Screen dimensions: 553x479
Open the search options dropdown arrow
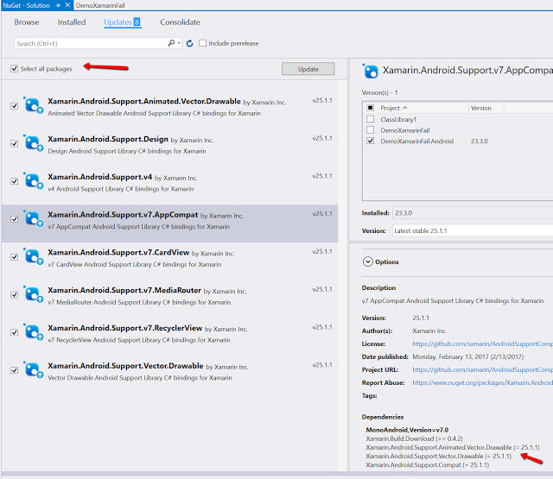tap(179, 43)
